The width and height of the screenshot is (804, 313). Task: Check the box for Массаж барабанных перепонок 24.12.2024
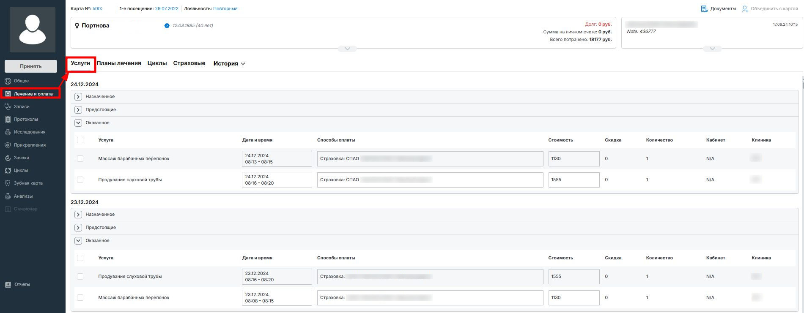[x=80, y=159]
